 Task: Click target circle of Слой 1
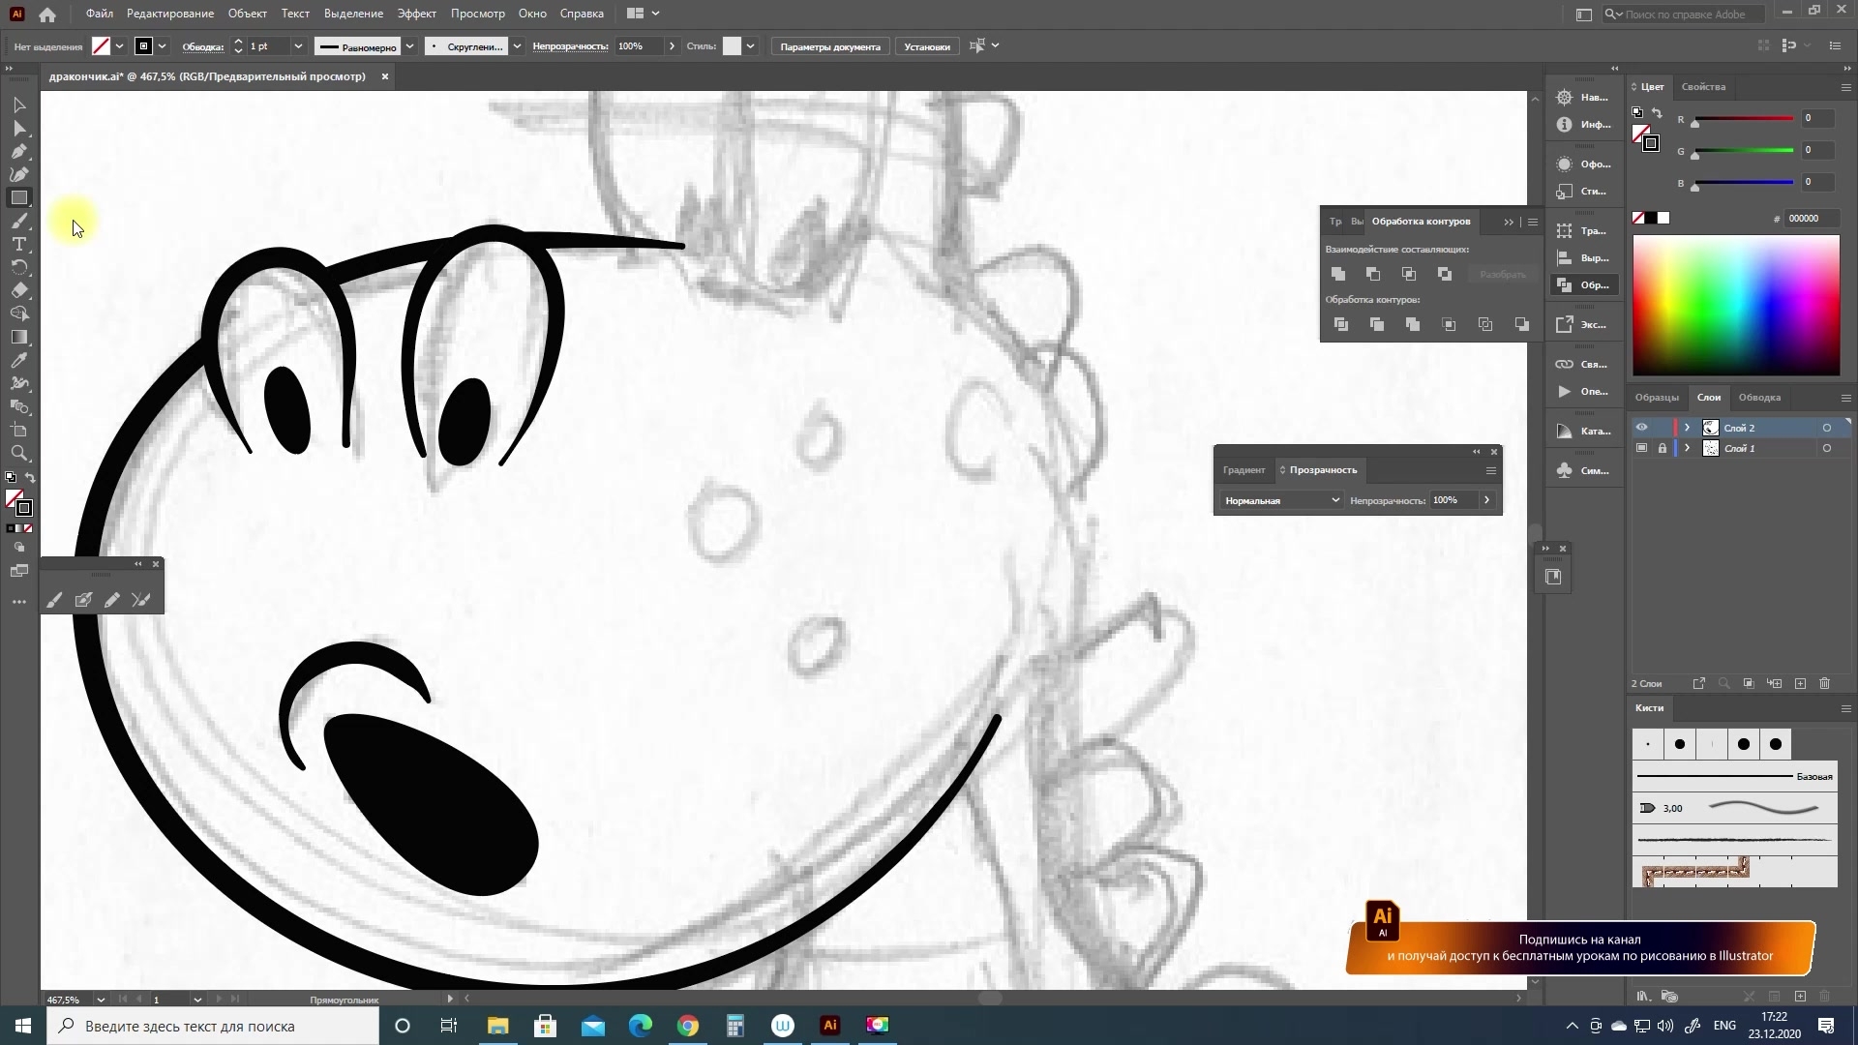click(x=1827, y=448)
